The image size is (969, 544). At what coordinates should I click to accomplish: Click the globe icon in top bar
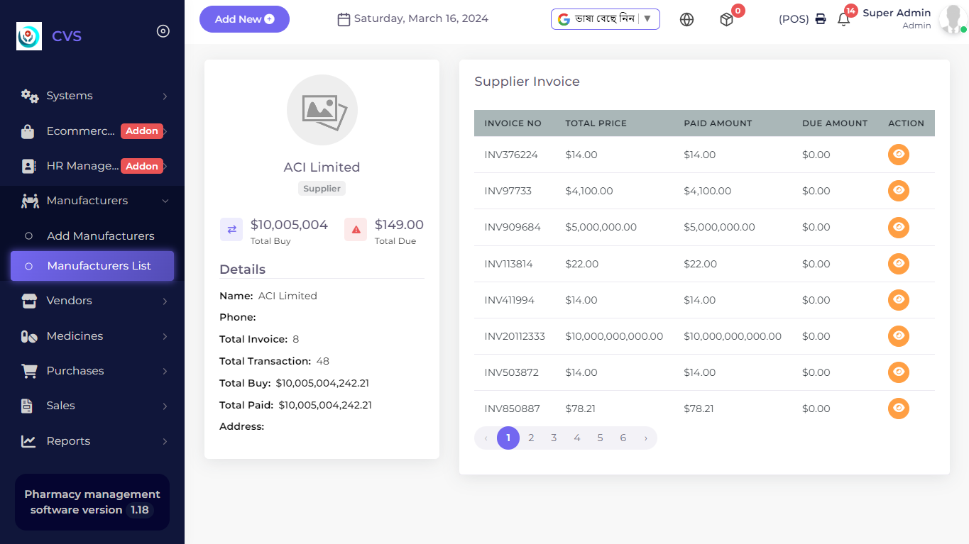(x=686, y=20)
